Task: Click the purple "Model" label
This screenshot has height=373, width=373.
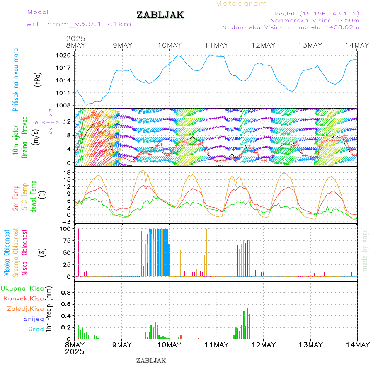Action: click(38, 12)
